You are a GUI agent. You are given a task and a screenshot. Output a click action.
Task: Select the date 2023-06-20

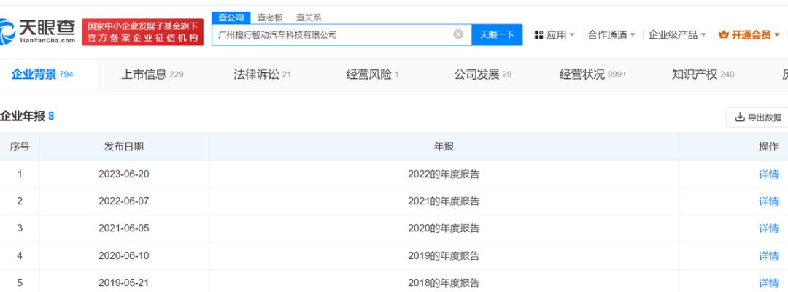(x=123, y=174)
